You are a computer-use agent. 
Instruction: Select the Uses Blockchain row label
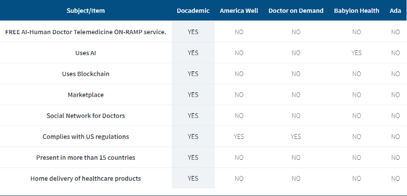click(85, 74)
